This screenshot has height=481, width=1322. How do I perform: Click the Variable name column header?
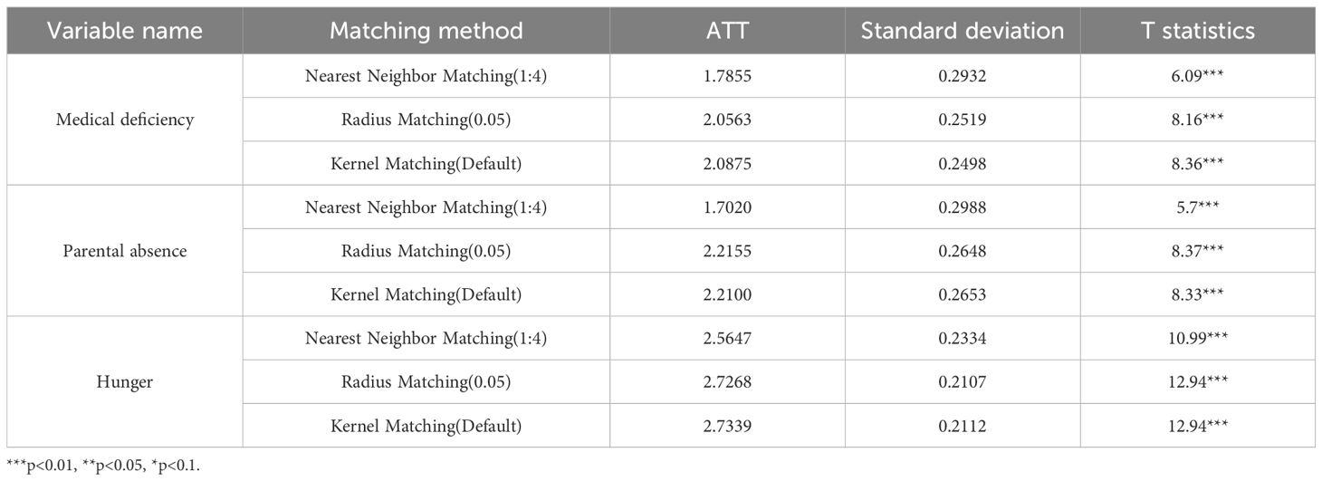pos(123,31)
